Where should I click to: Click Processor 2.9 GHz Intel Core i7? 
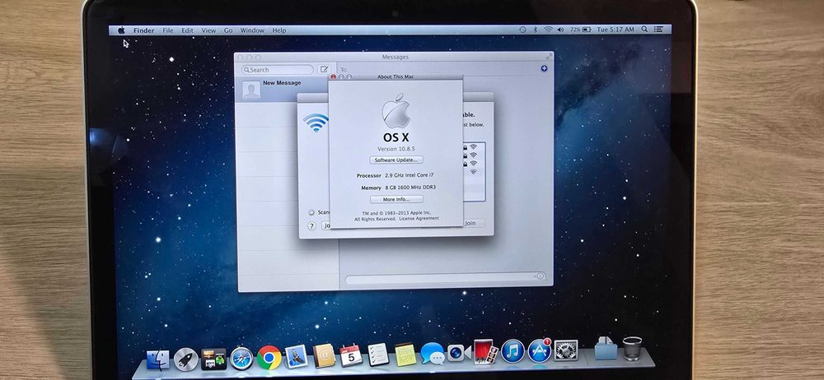pyautogui.click(x=396, y=175)
